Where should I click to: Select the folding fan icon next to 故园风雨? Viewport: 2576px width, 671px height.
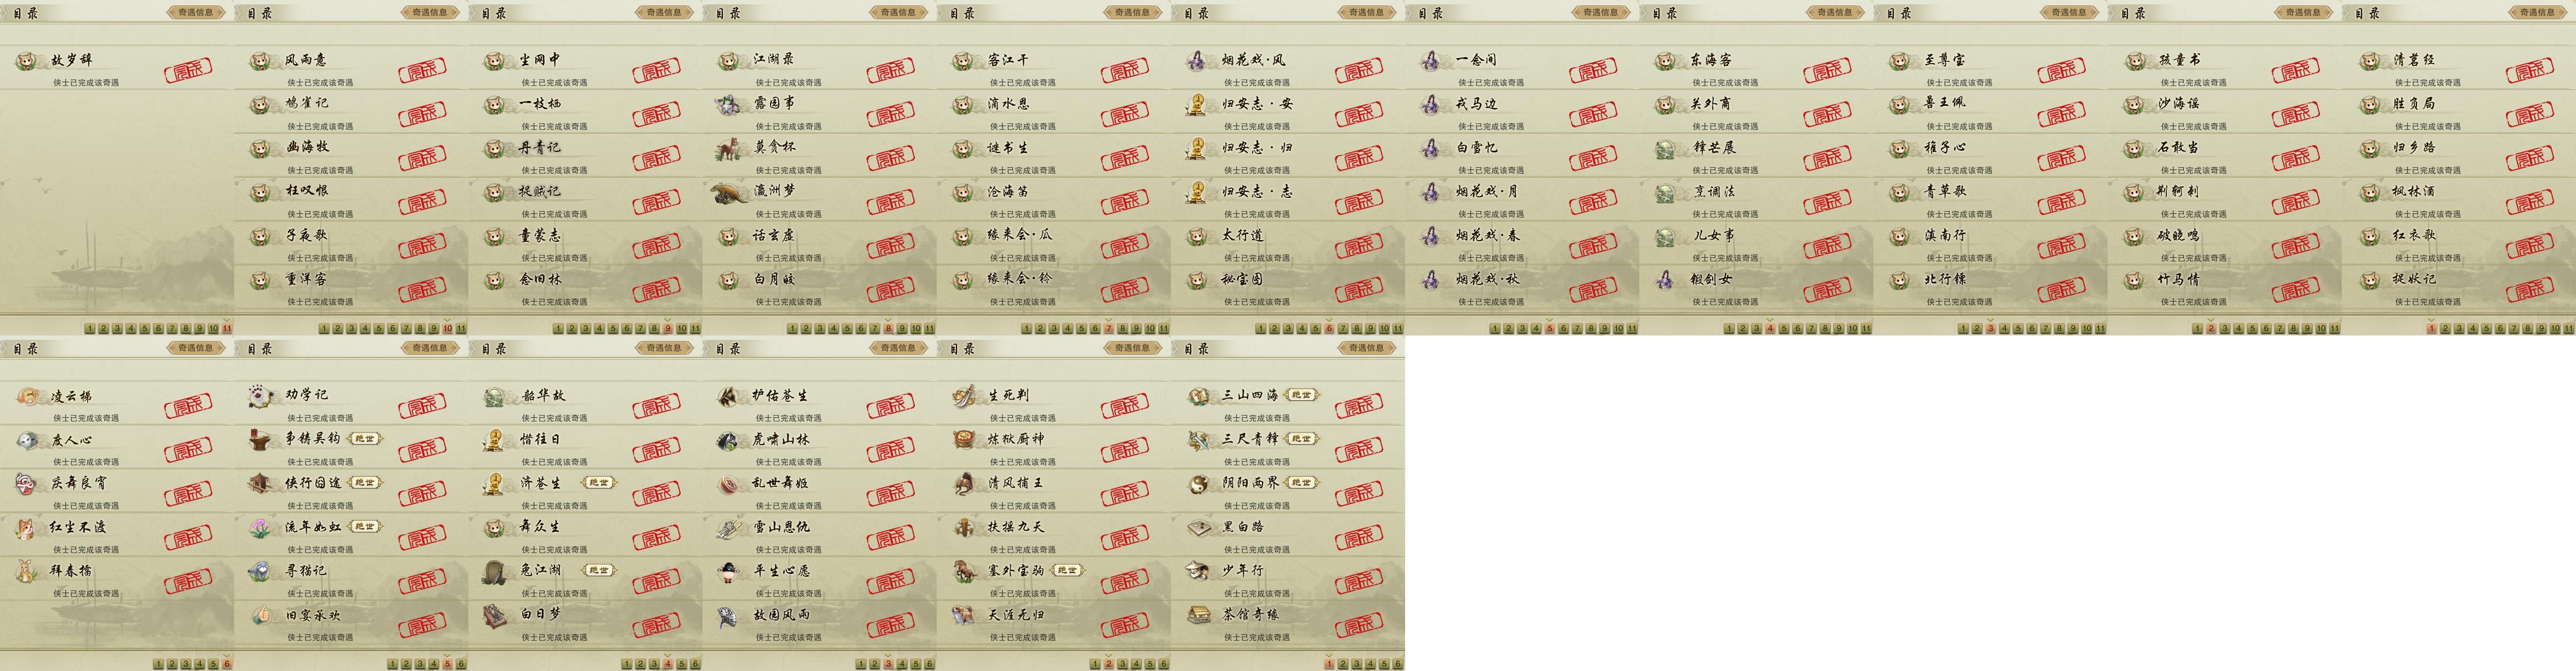tap(730, 615)
